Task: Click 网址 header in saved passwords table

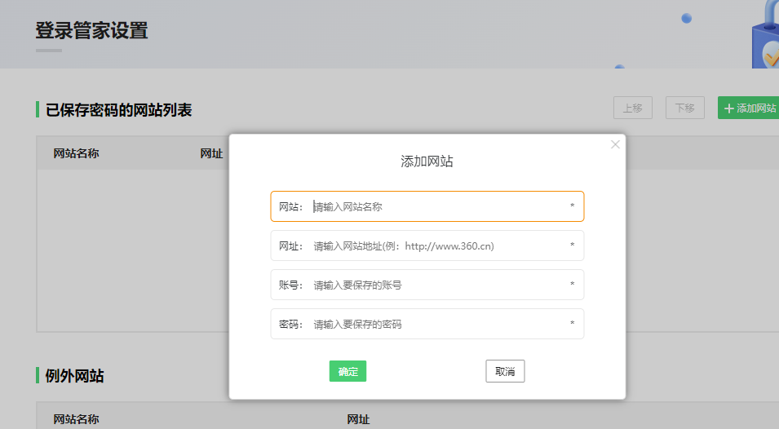Action: [x=211, y=153]
